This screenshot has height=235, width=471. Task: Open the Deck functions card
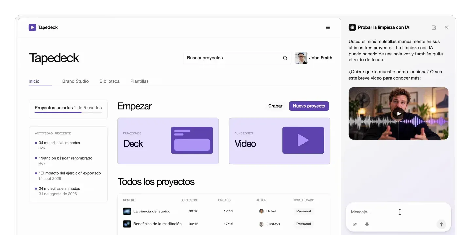click(x=168, y=141)
